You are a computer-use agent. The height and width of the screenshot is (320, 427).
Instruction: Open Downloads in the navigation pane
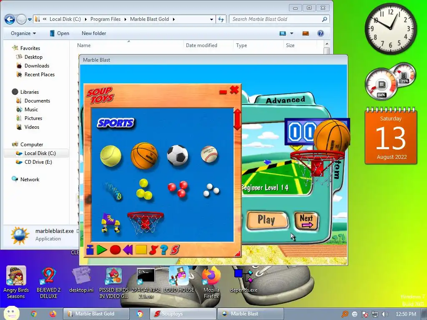pos(37,65)
